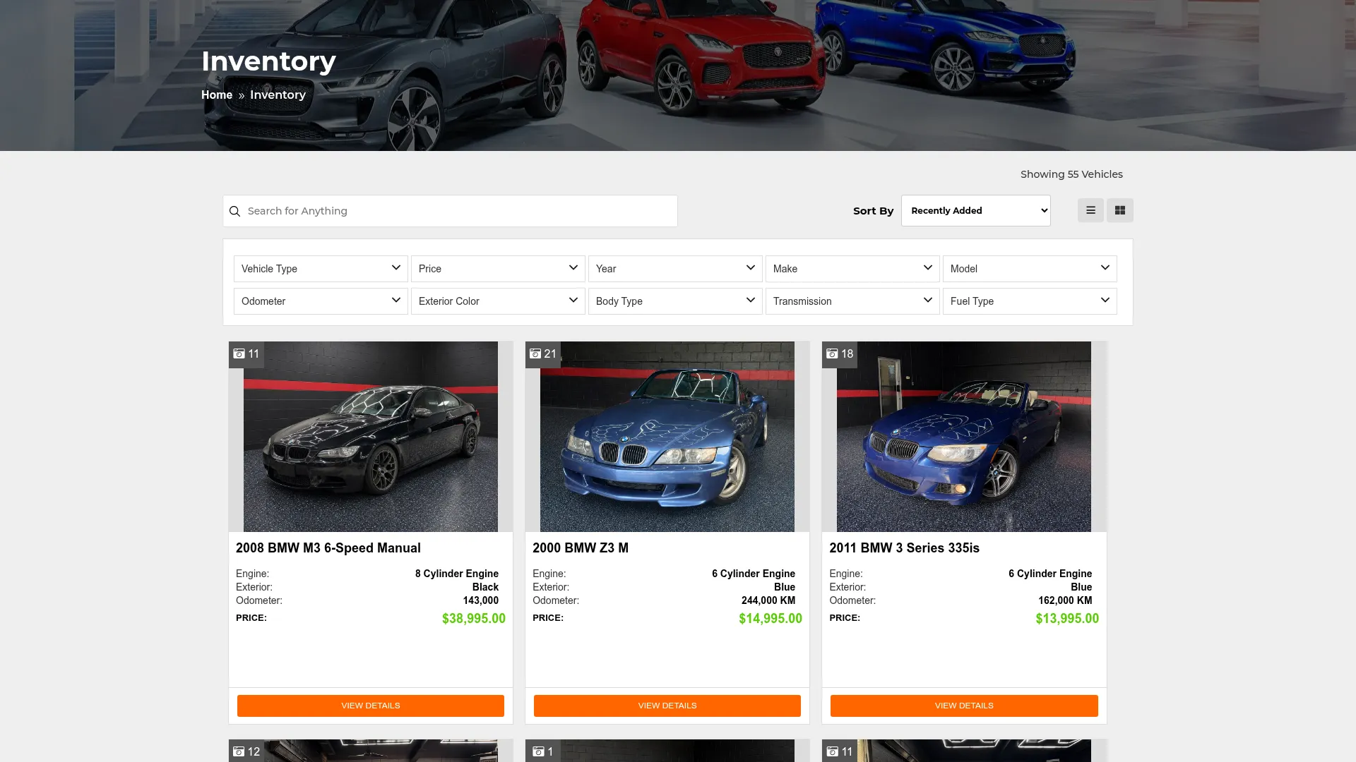Open the black BMW M3 photo
Viewport: 1356px width, 762px height.
tap(371, 437)
